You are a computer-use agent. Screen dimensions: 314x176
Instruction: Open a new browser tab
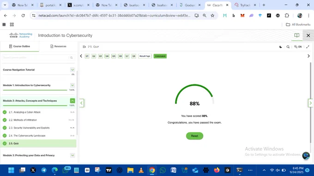(264, 5)
